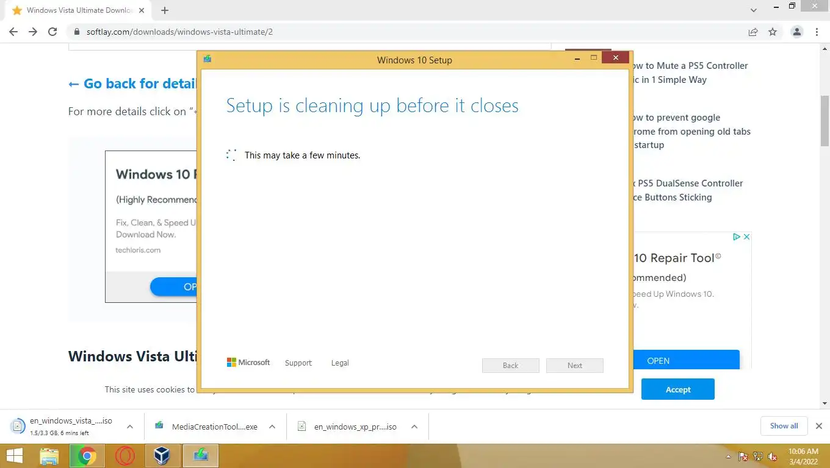Maximize the Windows 10 Setup window

click(x=593, y=58)
